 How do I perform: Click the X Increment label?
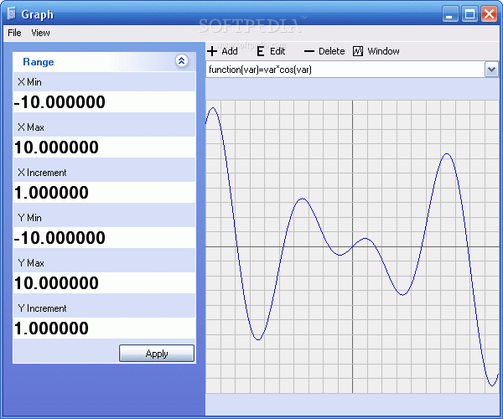(x=42, y=173)
